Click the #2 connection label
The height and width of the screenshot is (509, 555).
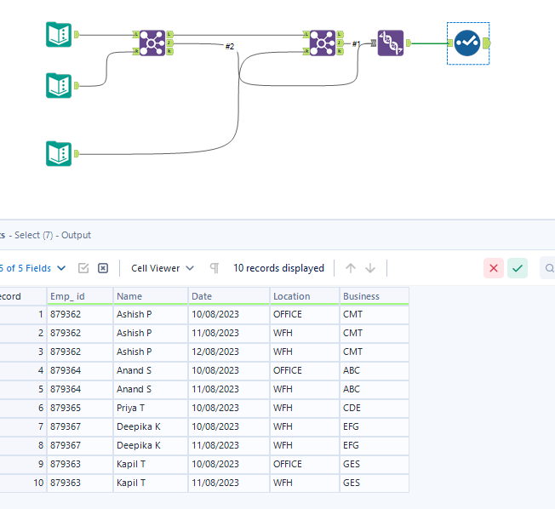click(x=230, y=46)
